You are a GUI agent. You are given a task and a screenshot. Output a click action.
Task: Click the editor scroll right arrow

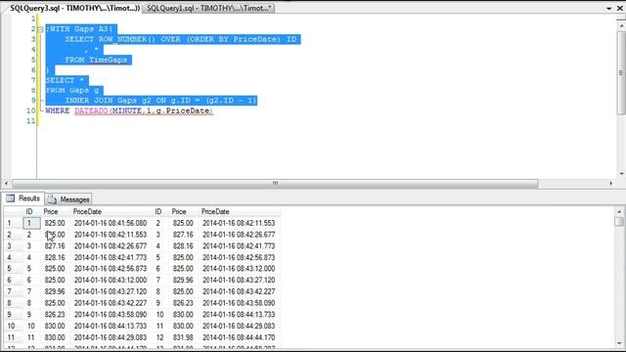[610, 183]
